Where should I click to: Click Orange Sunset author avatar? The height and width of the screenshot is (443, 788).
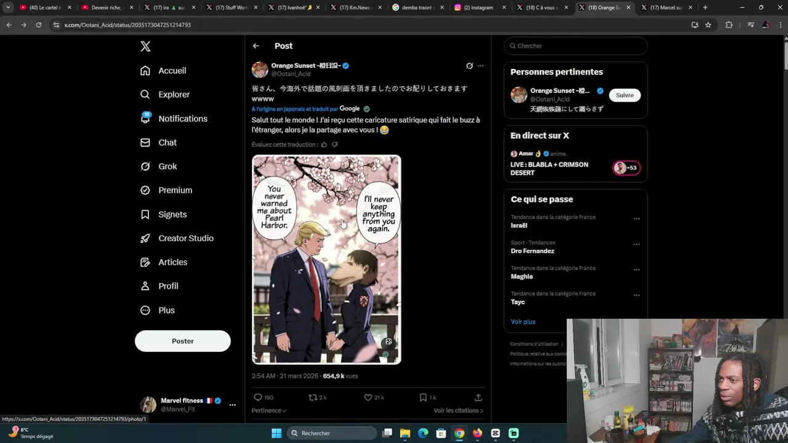click(260, 70)
